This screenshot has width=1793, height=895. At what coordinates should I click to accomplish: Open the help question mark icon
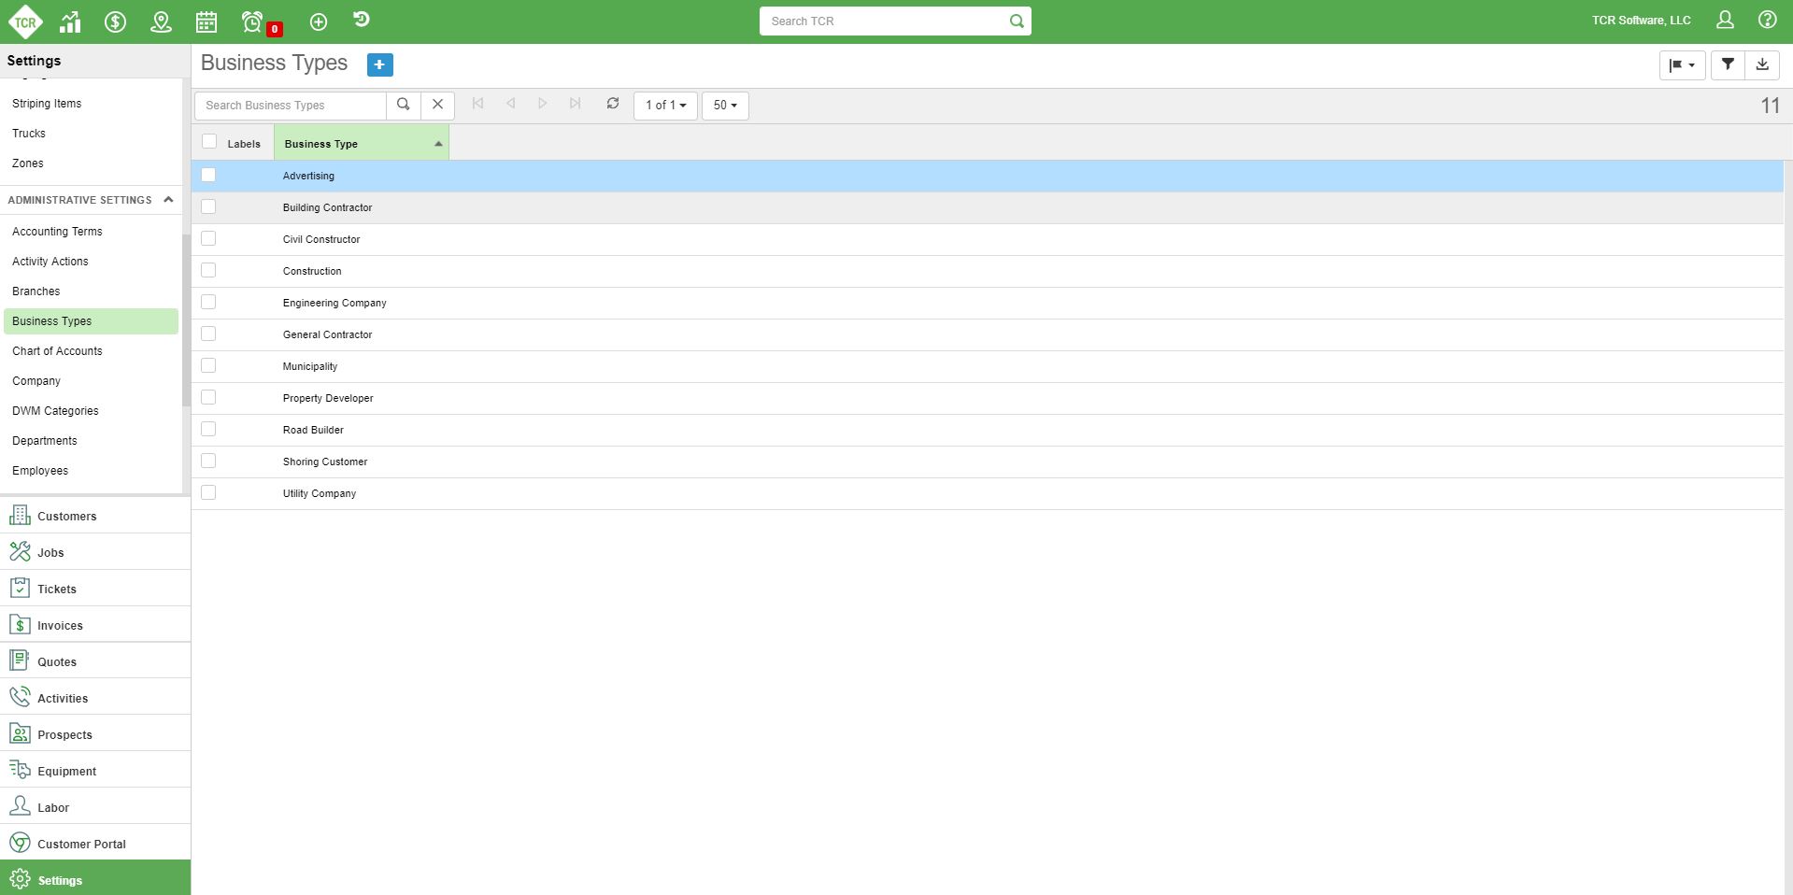pos(1767,20)
